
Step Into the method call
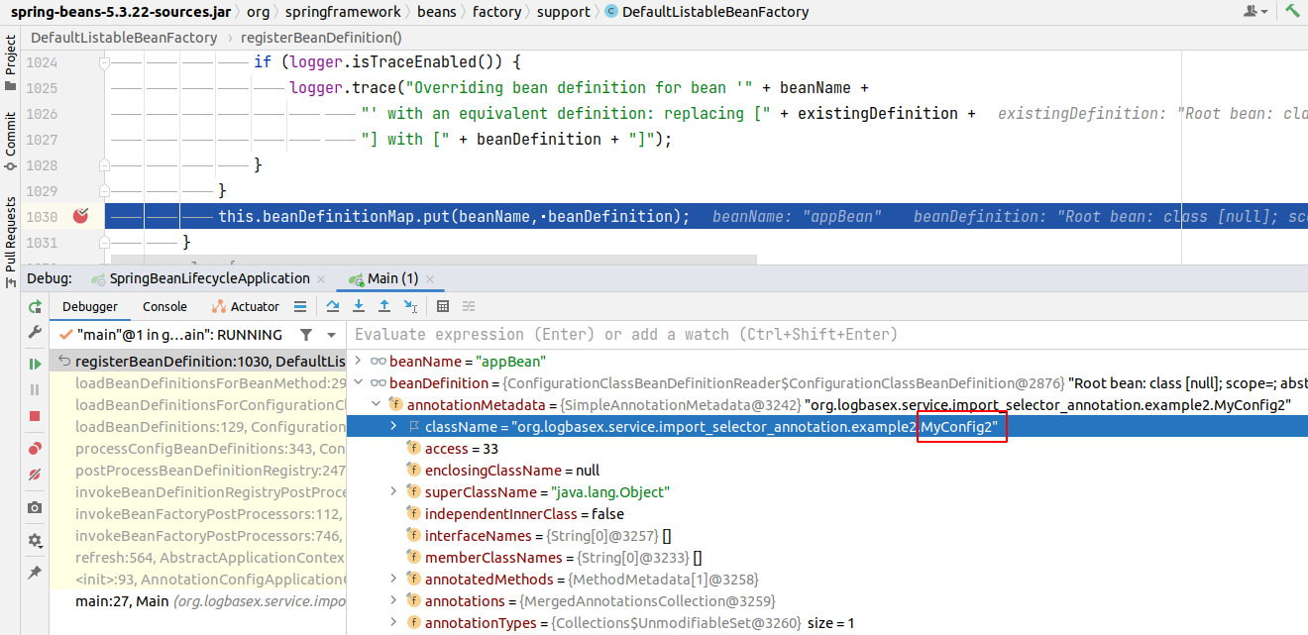click(358, 306)
